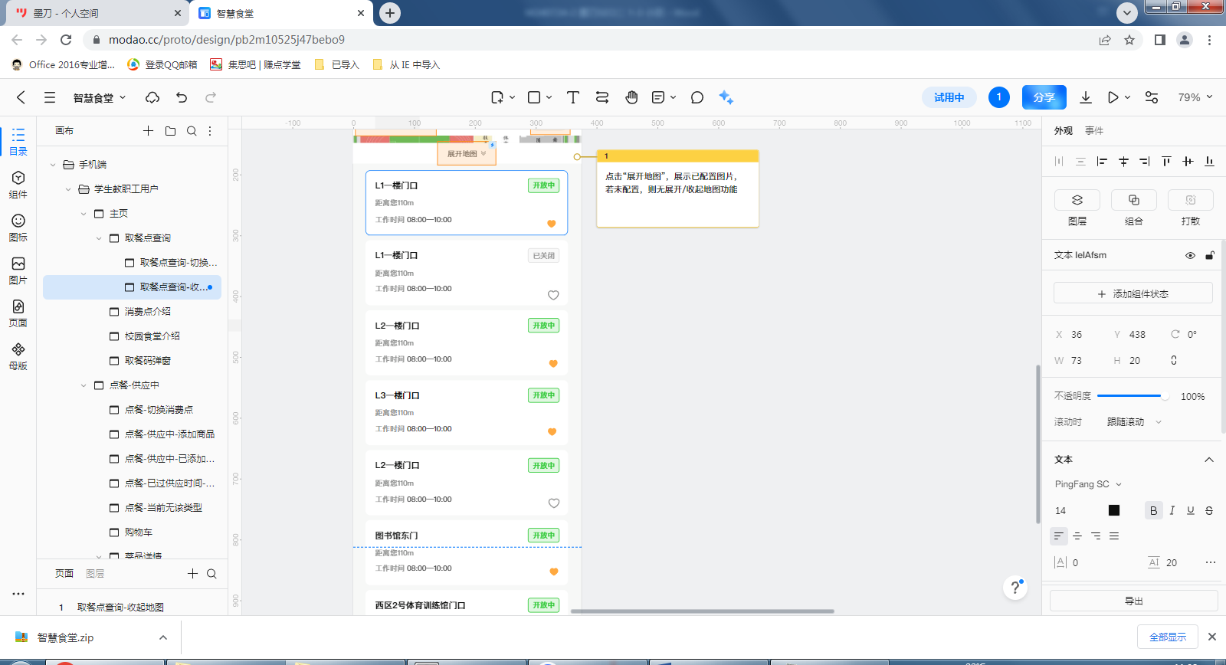Click 全部显示 in the downloads bar
Image resolution: width=1226 pixels, height=665 pixels.
(x=1168, y=637)
